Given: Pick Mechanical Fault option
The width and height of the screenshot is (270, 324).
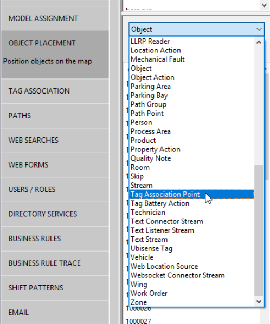Looking at the screenshot, I should (x=191, y=59).
